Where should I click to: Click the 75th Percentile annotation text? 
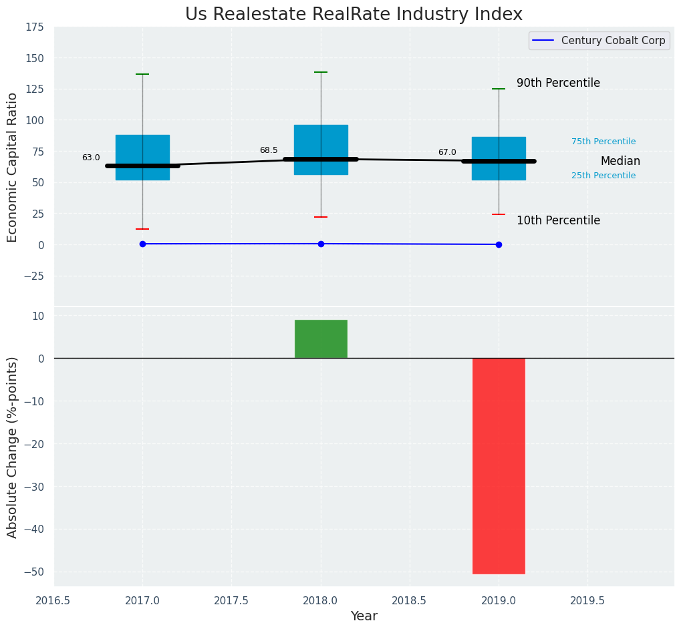point(603,142)
